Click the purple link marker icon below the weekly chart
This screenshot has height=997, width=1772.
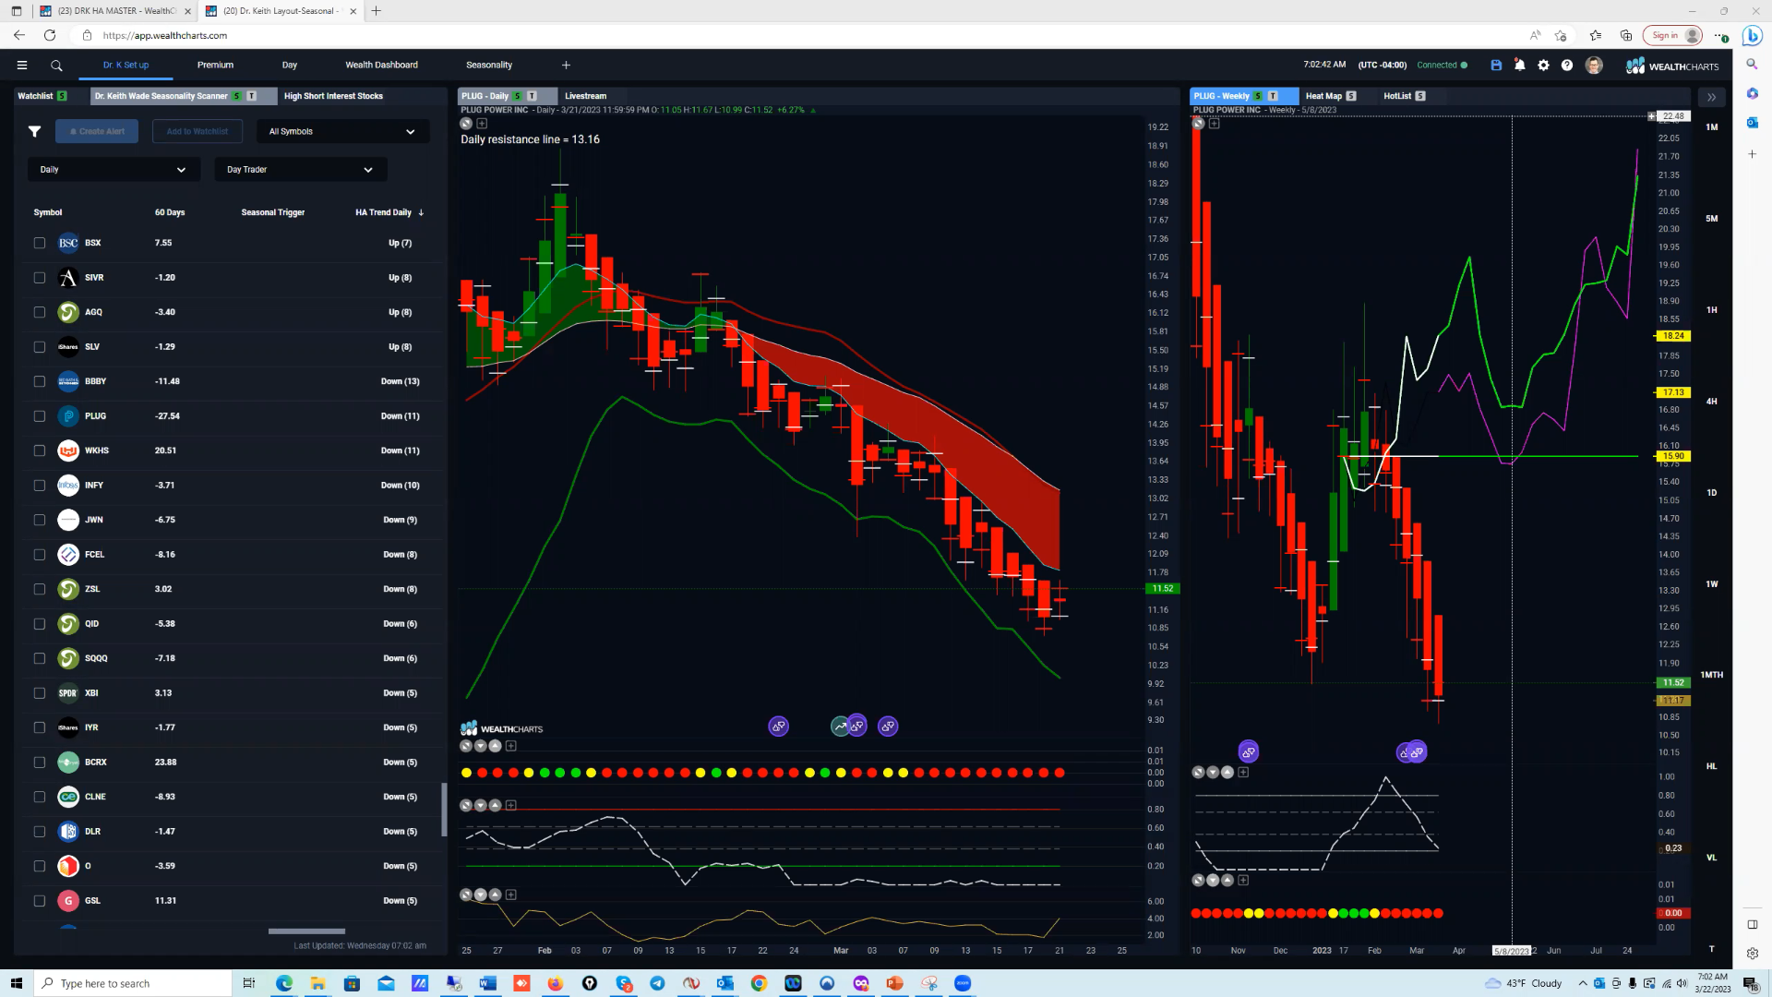coord(1248,752)
